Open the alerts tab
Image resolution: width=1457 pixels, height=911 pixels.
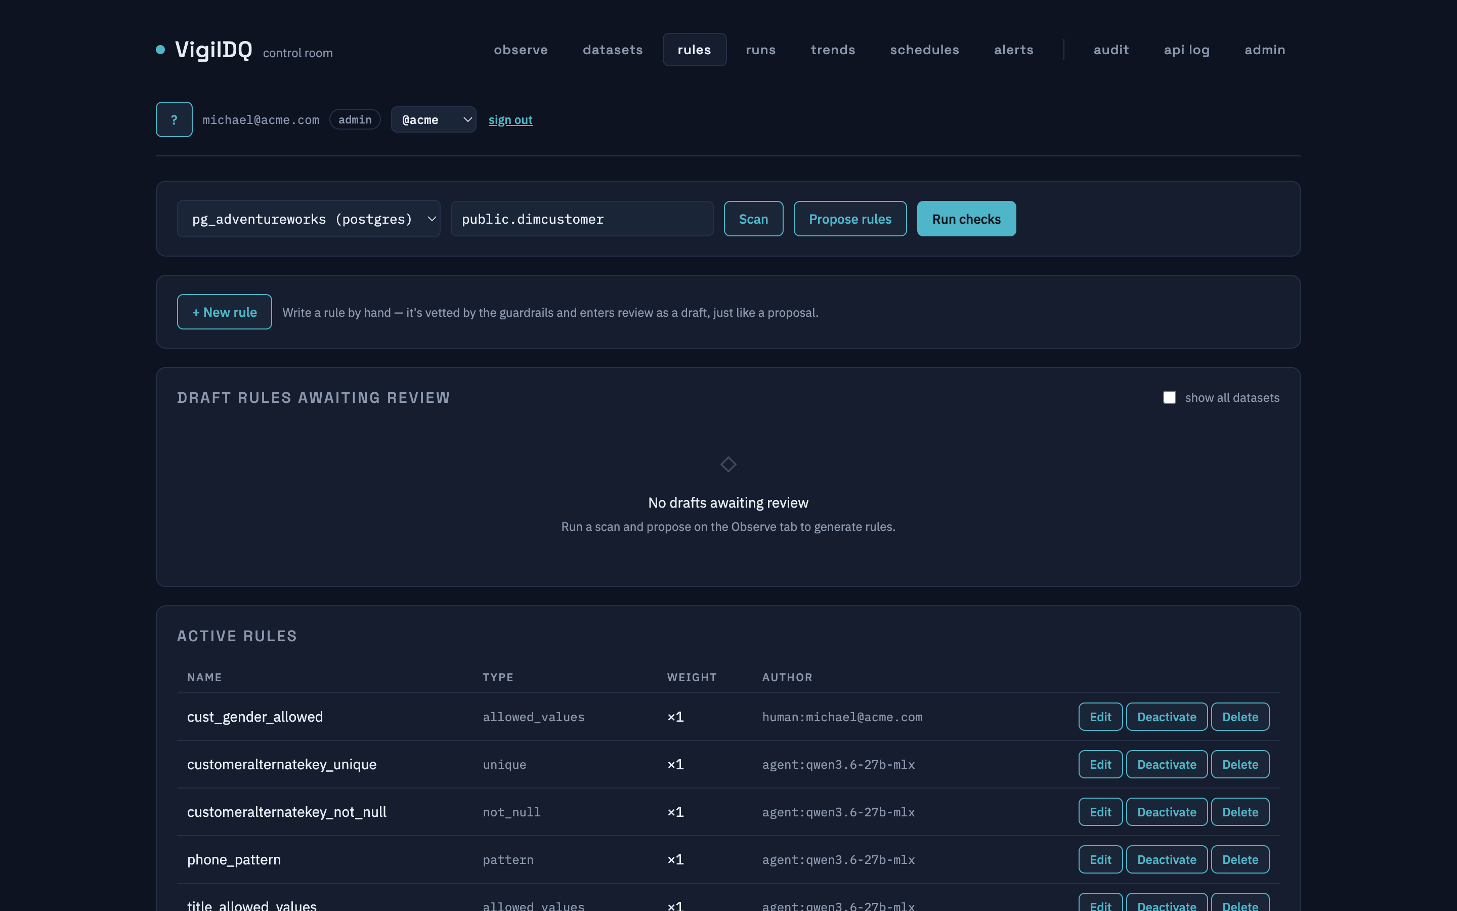1013,50
